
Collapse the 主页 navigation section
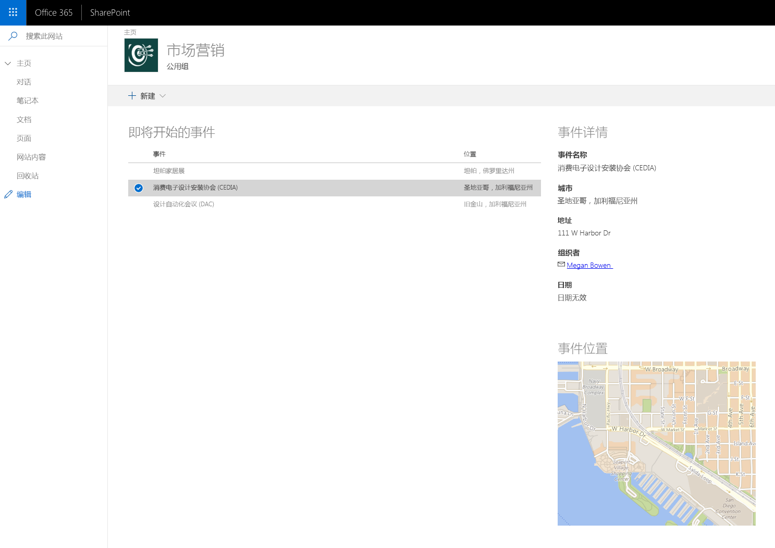[7, 63]
